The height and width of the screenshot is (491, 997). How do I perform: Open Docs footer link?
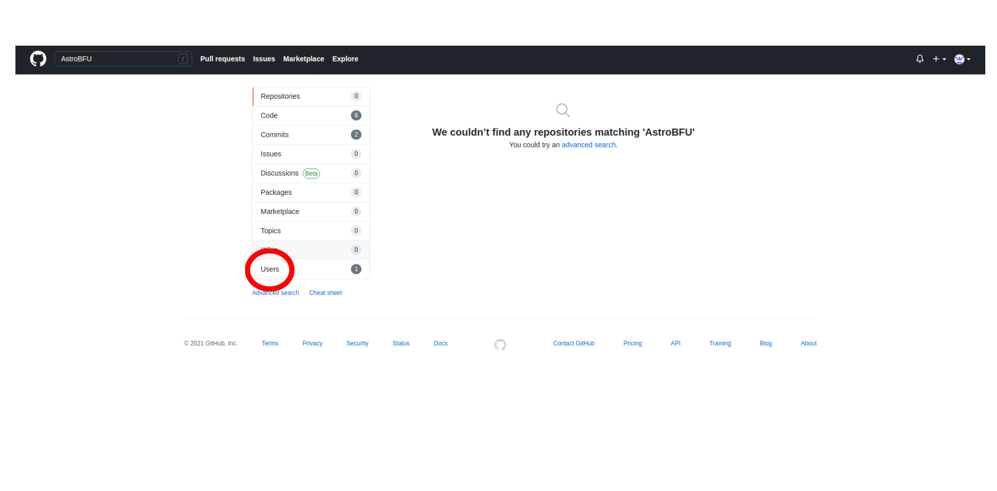click(x=441, y=343)
